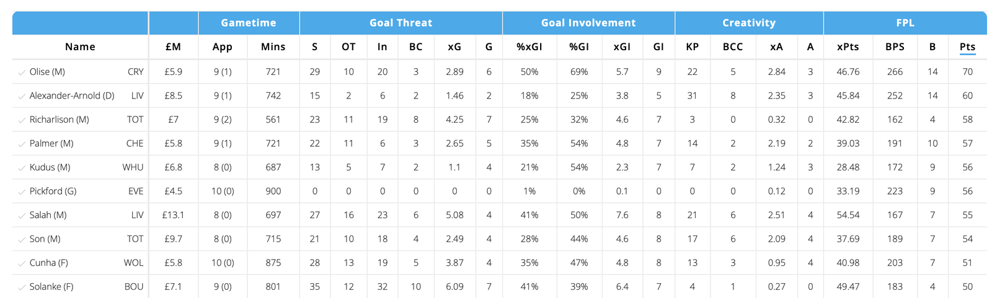Viewport: 992px width, 298px height.
Task: Click the checkmark icon by Kudus (M)
Action: tap(22, 168)
